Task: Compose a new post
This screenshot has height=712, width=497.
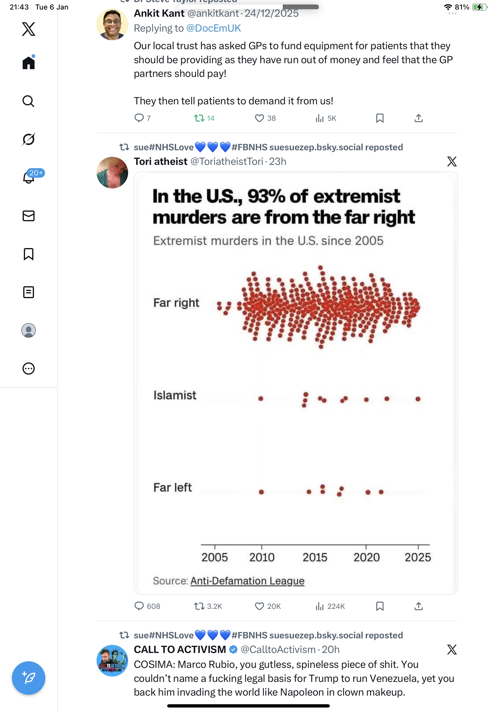Action: click(29, 678)
